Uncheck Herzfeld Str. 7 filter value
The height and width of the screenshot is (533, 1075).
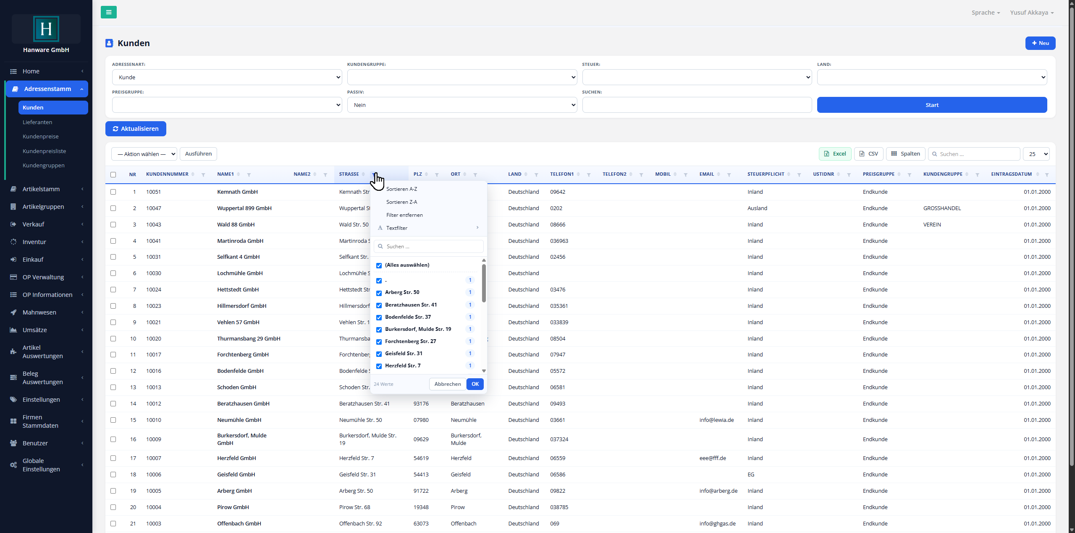(x=379, y=366)
